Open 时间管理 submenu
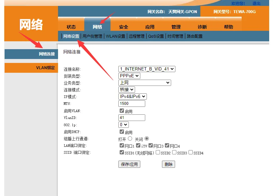The image size is (279, 196). 175,36
